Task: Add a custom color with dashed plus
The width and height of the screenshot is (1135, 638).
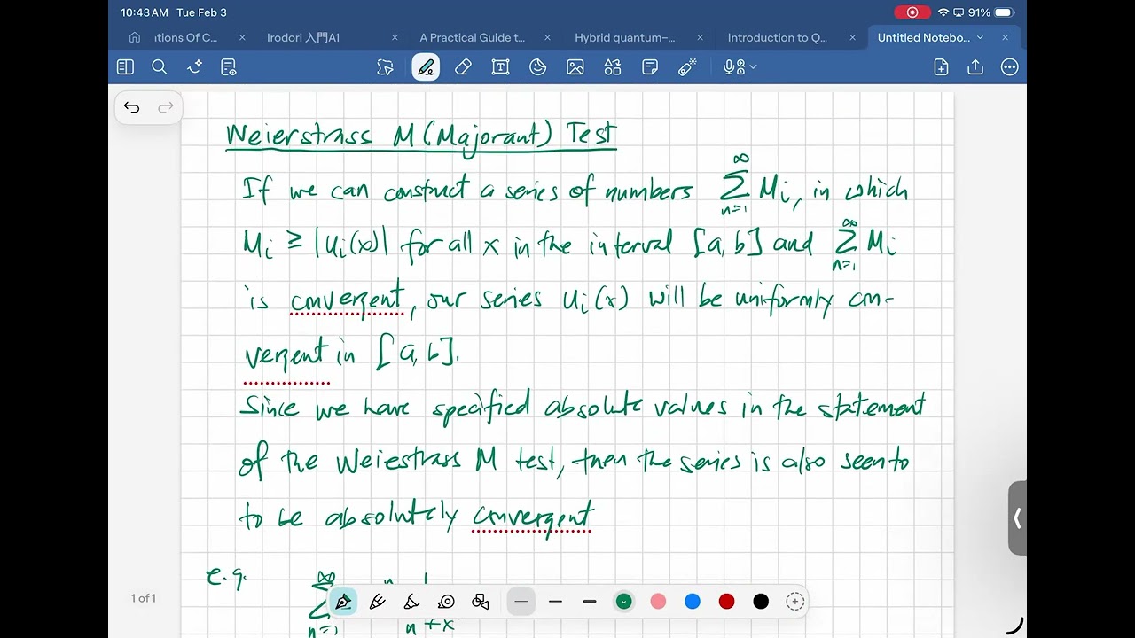Action: coord(795,603)
